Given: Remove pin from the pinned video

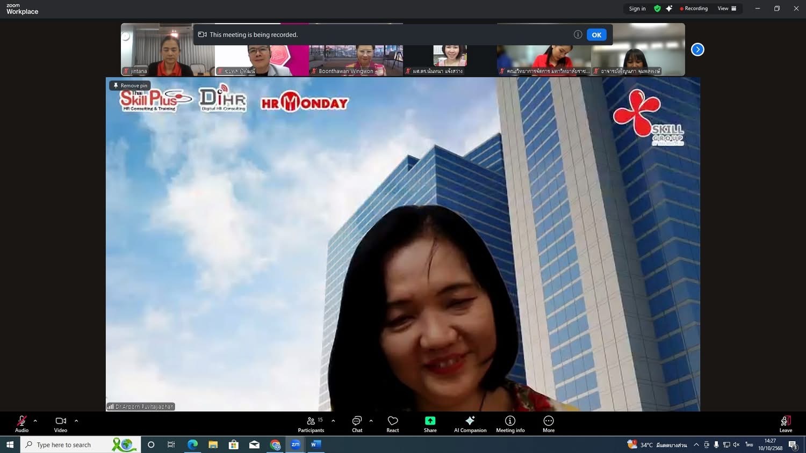Looking at the screenshot, I should [130, 85].
